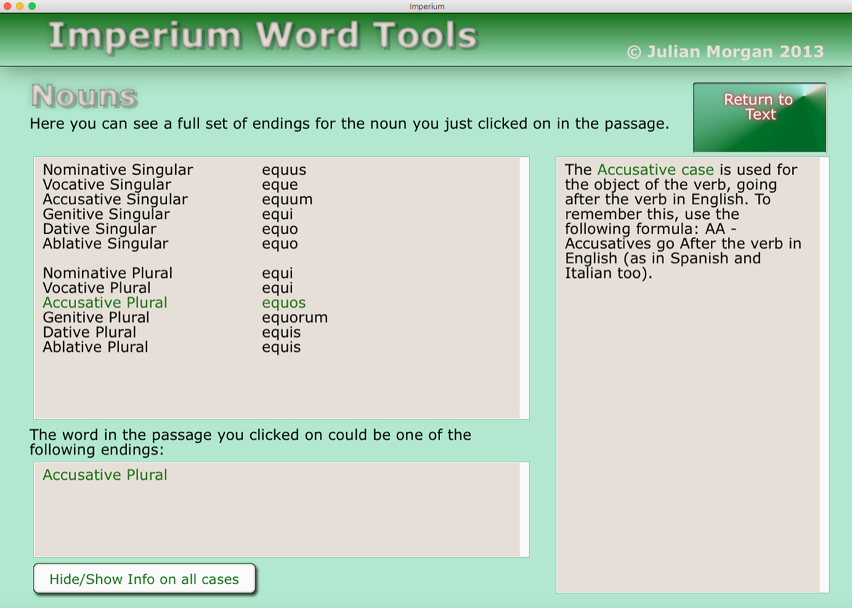
Task: Click the Vocative Singular label
Action: pos(106,185)
